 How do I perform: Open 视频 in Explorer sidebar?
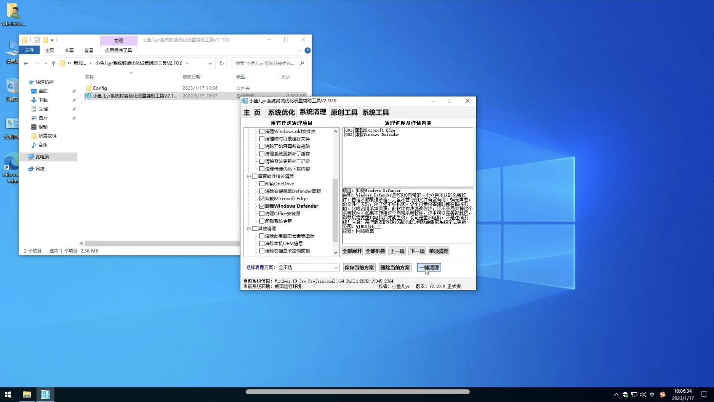(x=43, y=127)
